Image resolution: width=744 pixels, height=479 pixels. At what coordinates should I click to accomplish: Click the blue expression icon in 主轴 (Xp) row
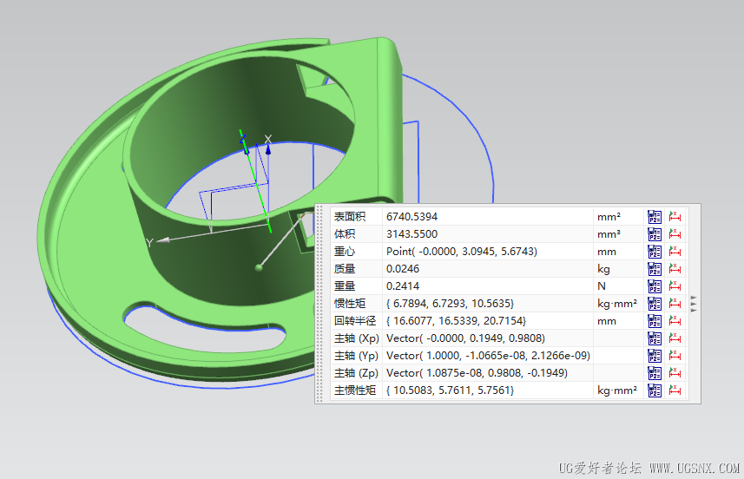655,338
